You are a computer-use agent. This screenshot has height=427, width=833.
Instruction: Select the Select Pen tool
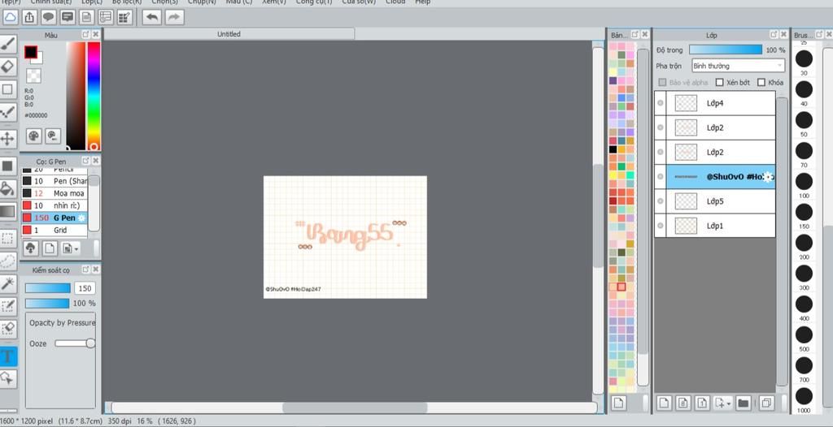pos(8,306)
